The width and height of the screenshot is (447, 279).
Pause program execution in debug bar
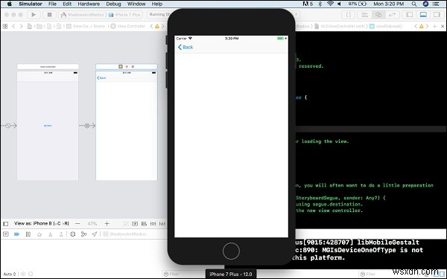[28, 234]
